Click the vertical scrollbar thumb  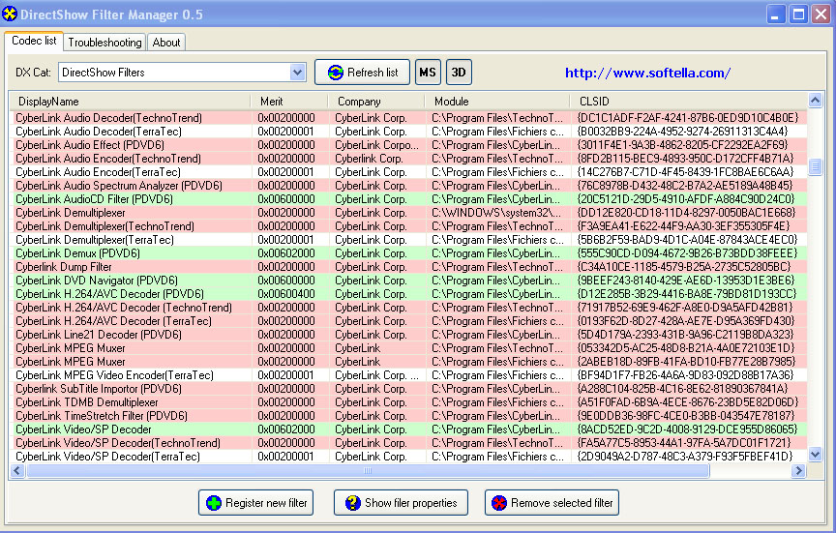click(x=815, y=166)
